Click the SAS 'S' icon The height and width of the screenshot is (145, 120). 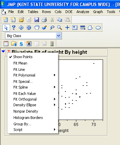point(21,44)
